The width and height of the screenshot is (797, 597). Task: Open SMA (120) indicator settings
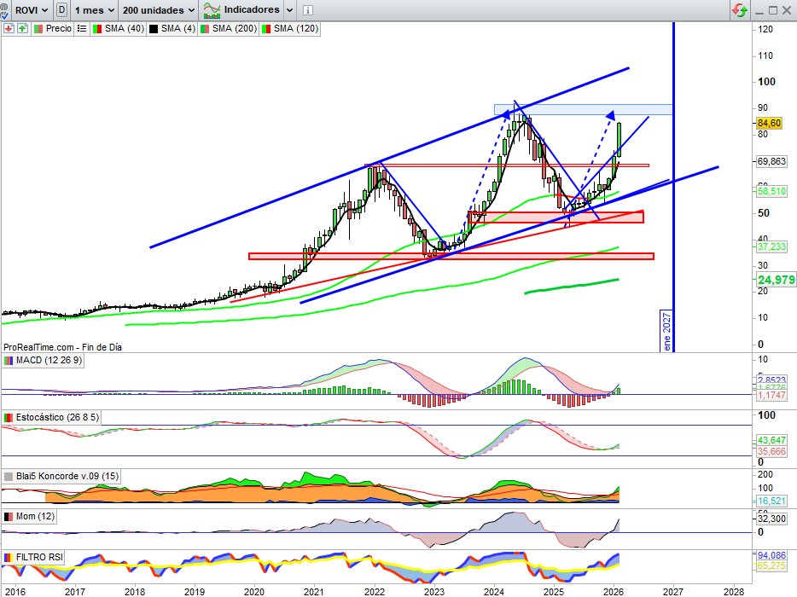(x=290, y=28)
